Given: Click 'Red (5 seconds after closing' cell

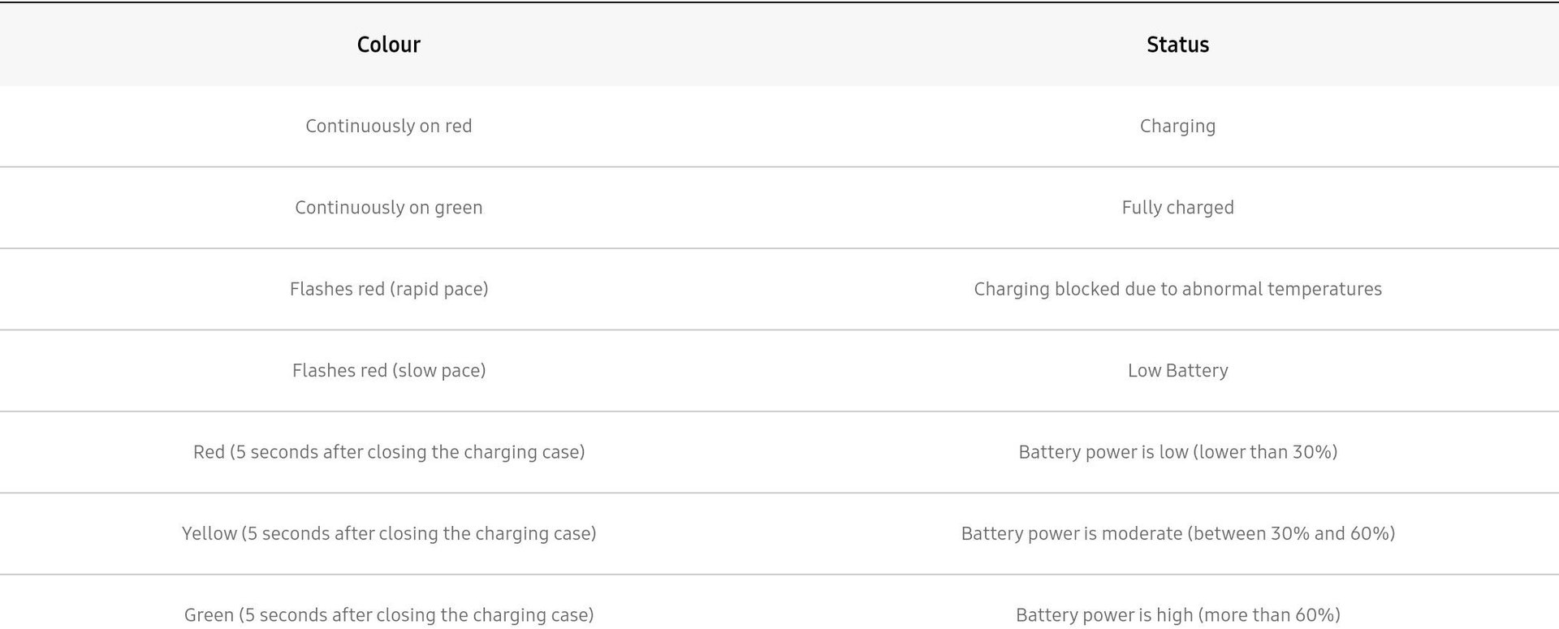Looking at the screenshot, I should point(388,452).
